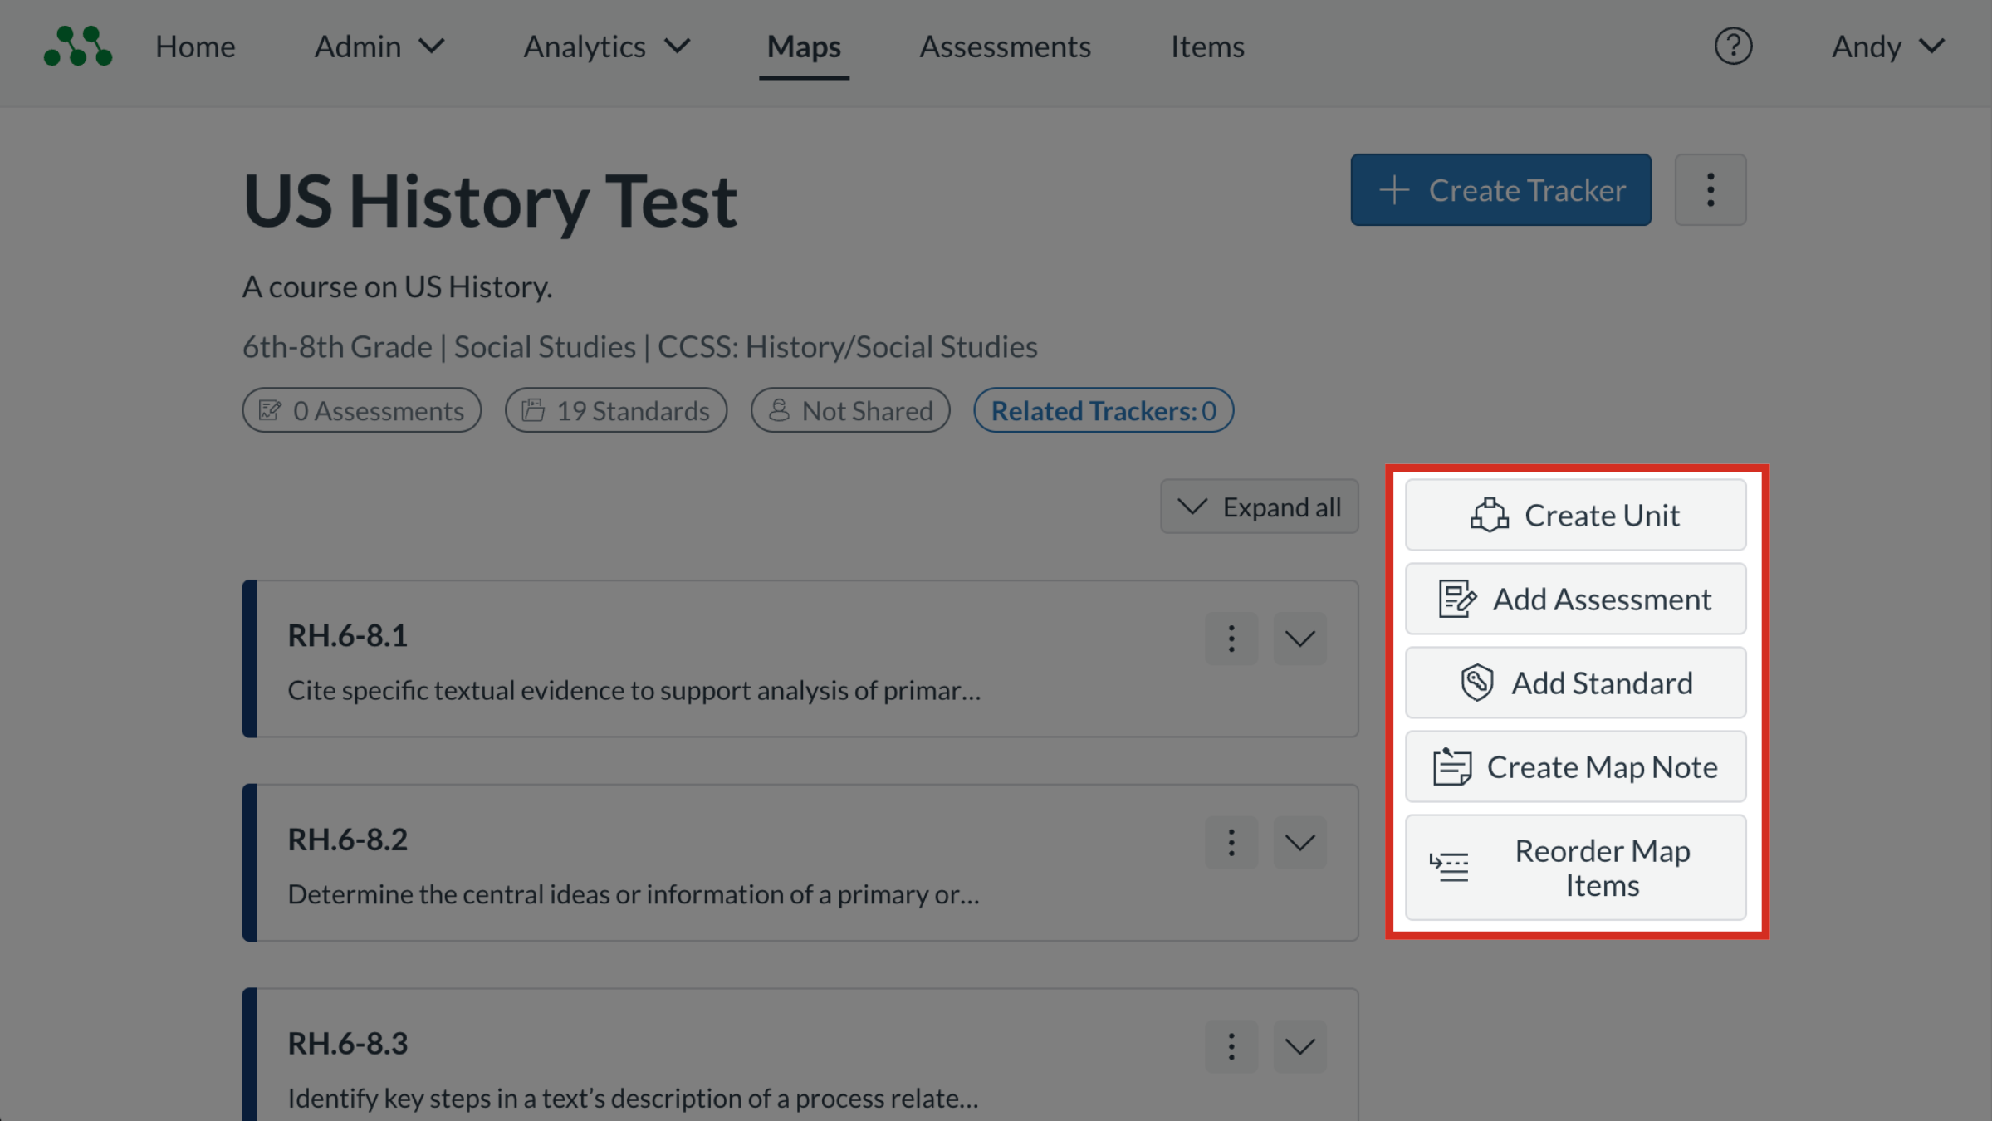Open the course options kebab menu beside Create Tracker
The width and height of the screenshot is (1992, 1121).
(x=1710, y=189)
